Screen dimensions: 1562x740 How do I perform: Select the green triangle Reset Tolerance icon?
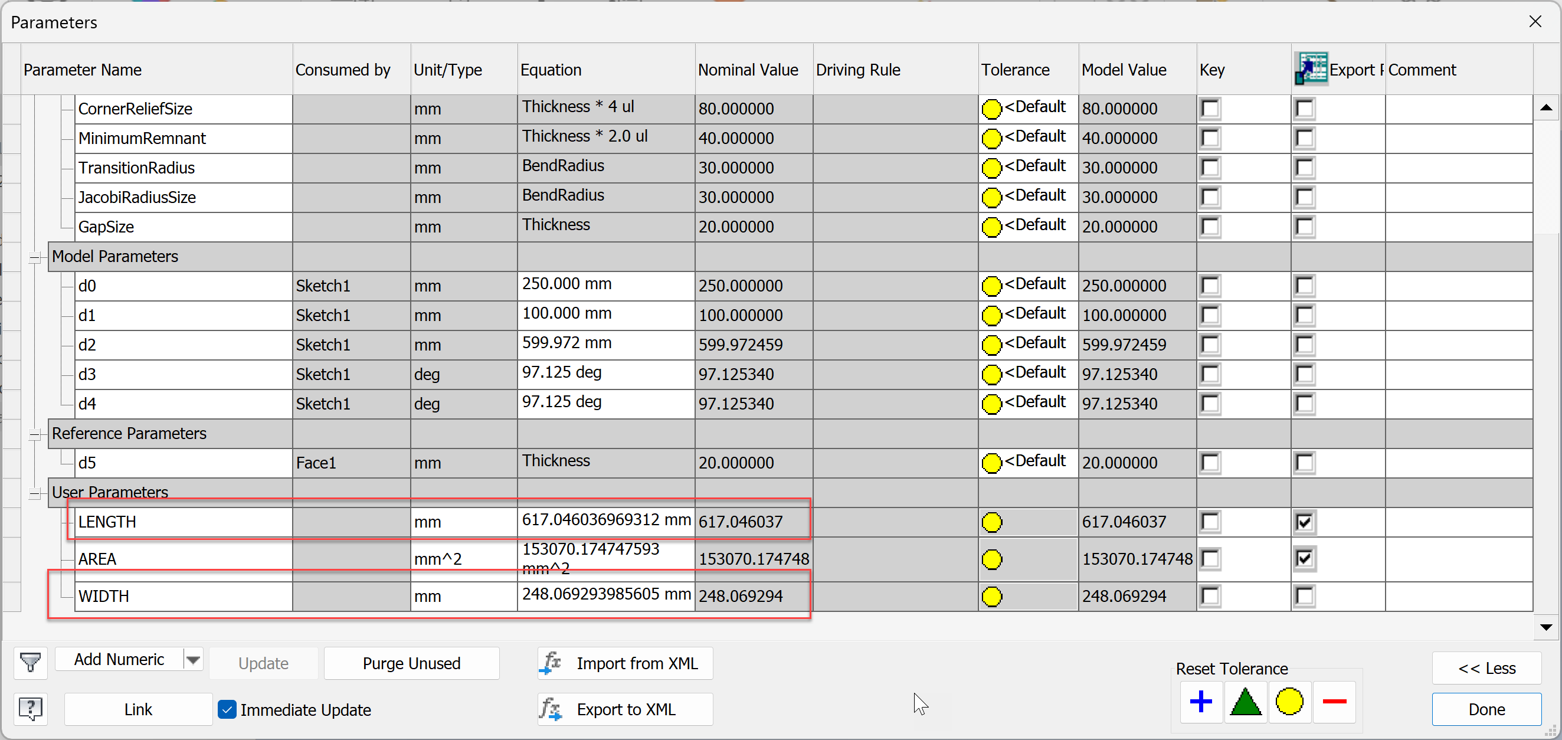tap(1246, 702)
